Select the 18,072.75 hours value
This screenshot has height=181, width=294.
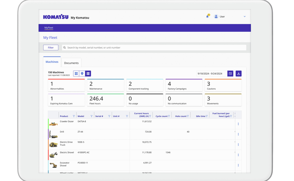(147, 142)
